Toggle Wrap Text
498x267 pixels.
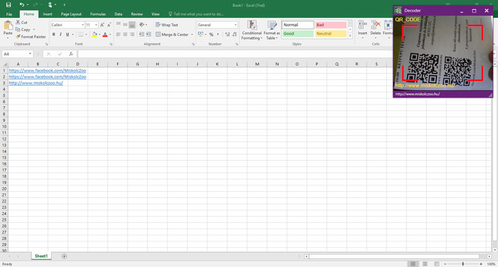pyautogui.click(x=167, y=25)
